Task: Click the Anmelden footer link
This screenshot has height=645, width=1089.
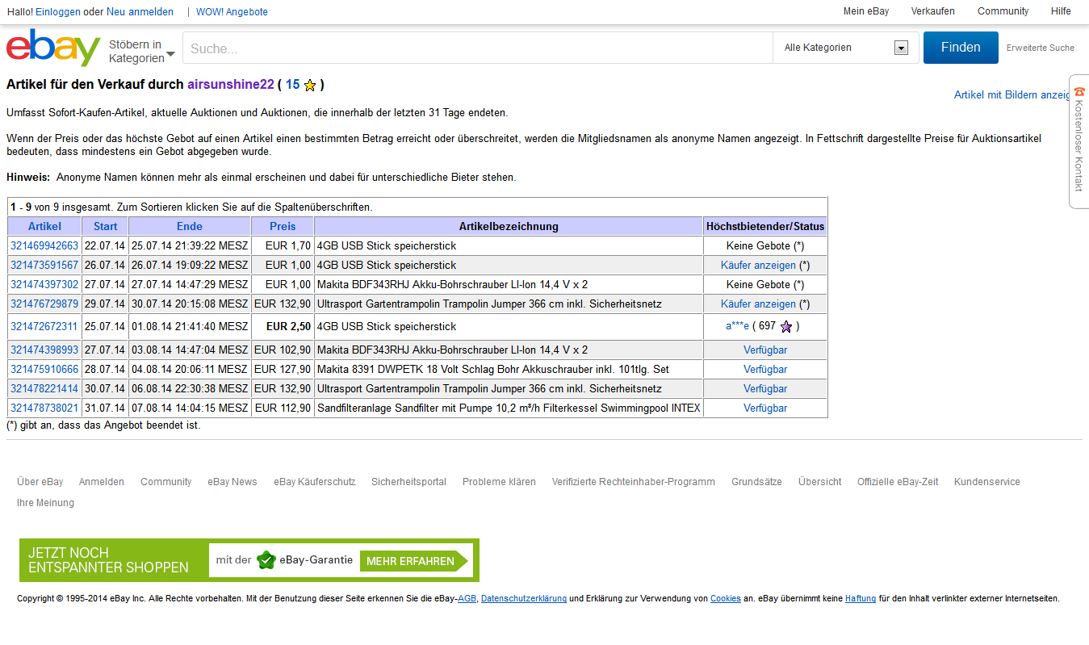Action: pos(102,482)
